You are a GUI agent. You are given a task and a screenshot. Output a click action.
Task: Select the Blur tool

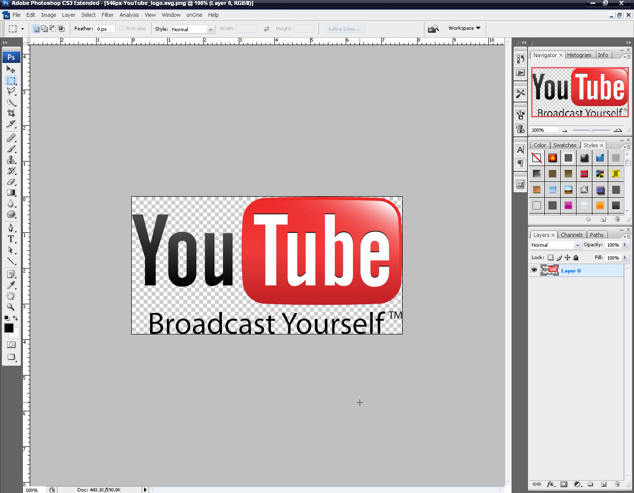(x=11, y=203)
